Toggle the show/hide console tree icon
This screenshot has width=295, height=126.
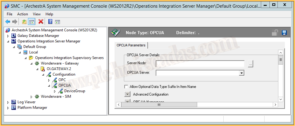31,22
